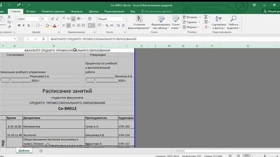Screen dimensions: 280x157
Task: Click the decrease decimal icon
Action: pos(123,25)
